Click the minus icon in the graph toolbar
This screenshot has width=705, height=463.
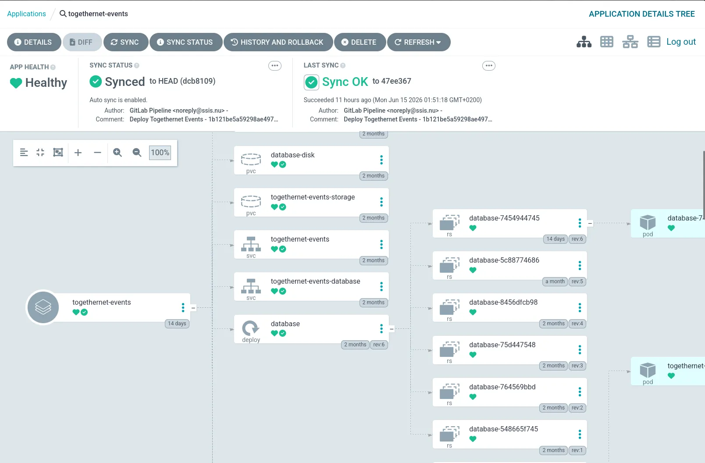[x=97, y=153]
